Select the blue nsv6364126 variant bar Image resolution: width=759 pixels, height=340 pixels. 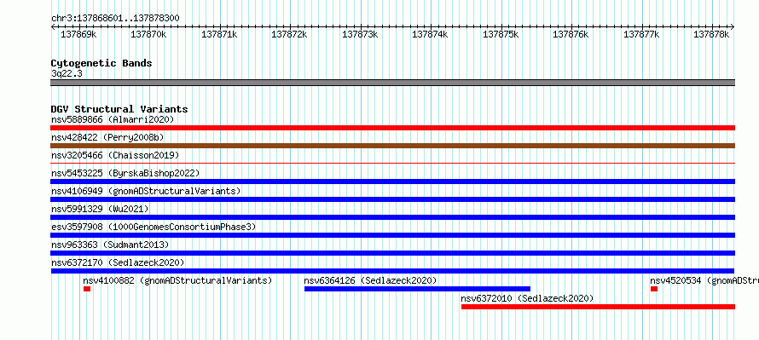pos(417,289)
